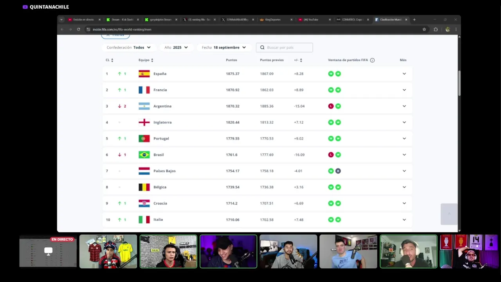Select the purple-lit webcam thumbnail

[x=228, y=251]
